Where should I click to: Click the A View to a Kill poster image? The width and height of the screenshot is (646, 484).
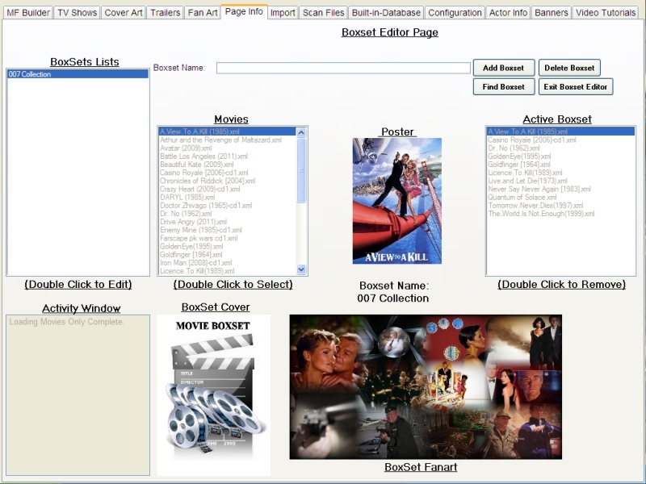pyautogui.click(x=396, y=201)
